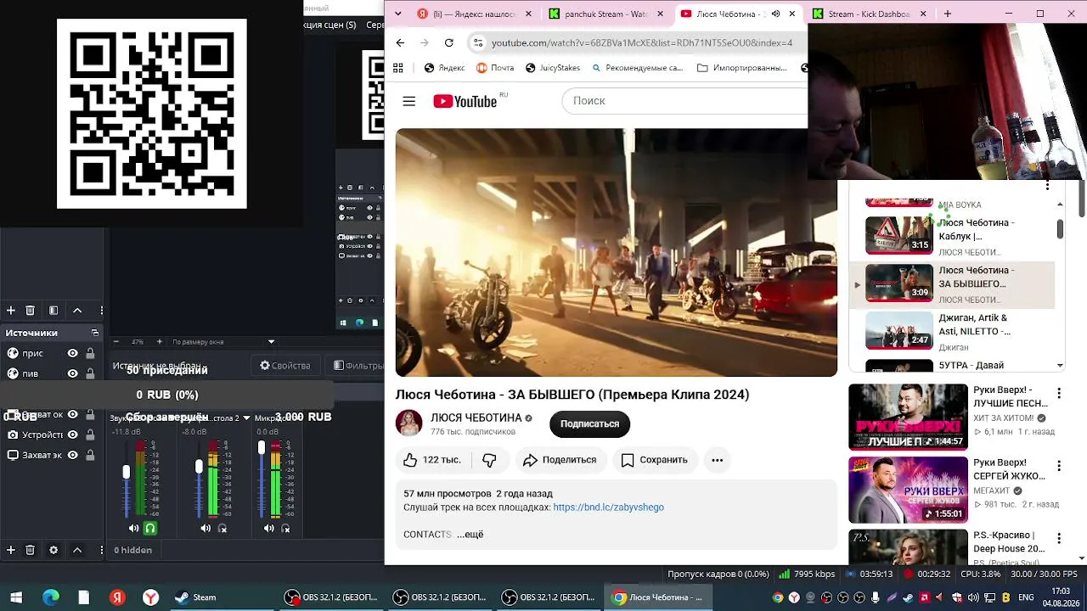Open the Chrome tab search chevron
The height and width of the screenshot is (611, 1087).
tap(398, 14)
